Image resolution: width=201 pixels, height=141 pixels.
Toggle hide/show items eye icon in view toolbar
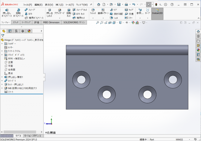click(127, 23)
